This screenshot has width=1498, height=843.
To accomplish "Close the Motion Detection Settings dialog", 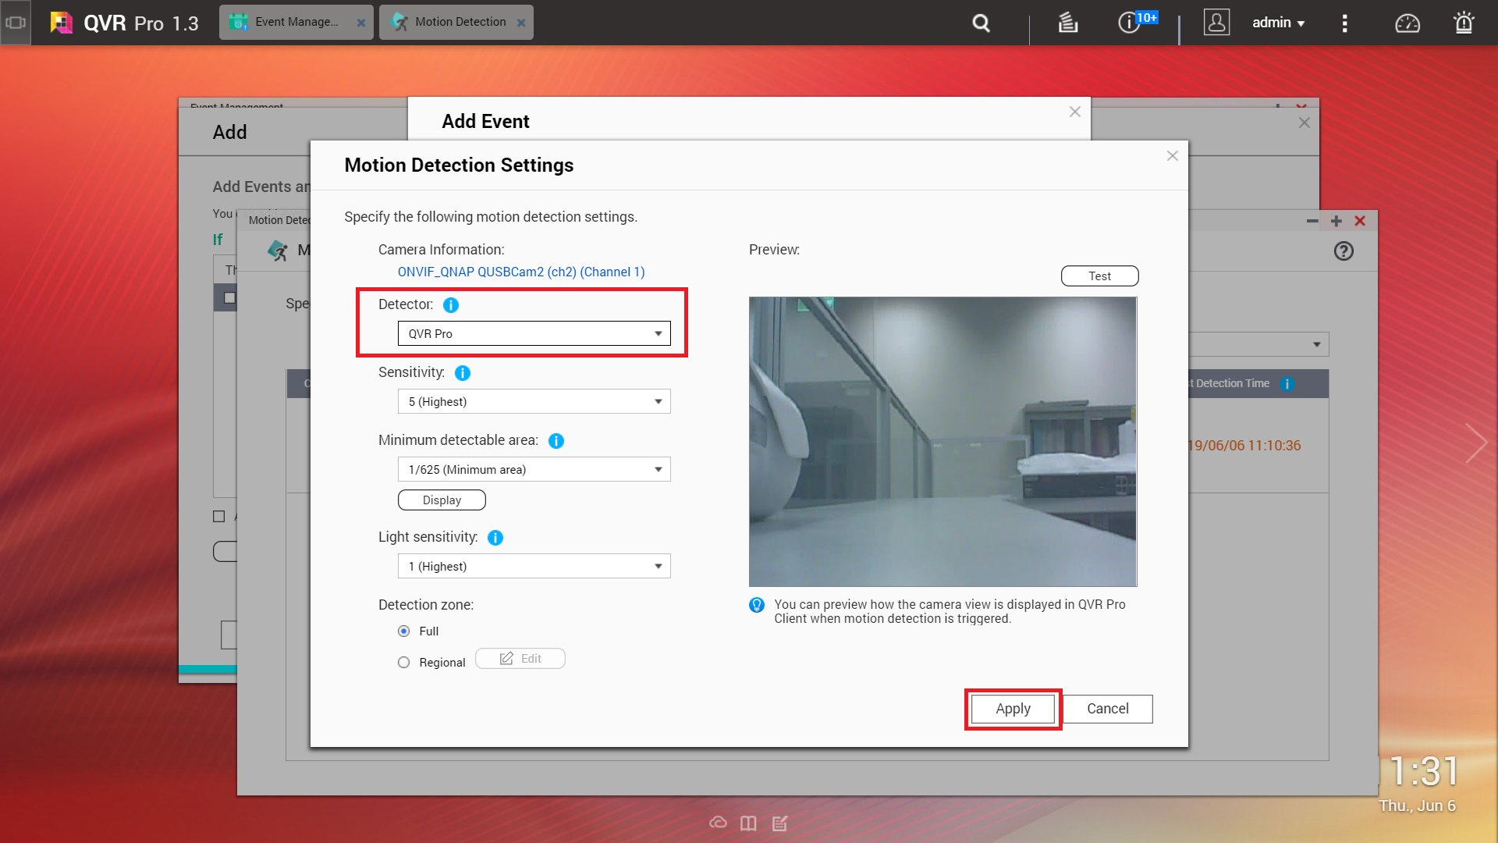I will coord(1172,156).
